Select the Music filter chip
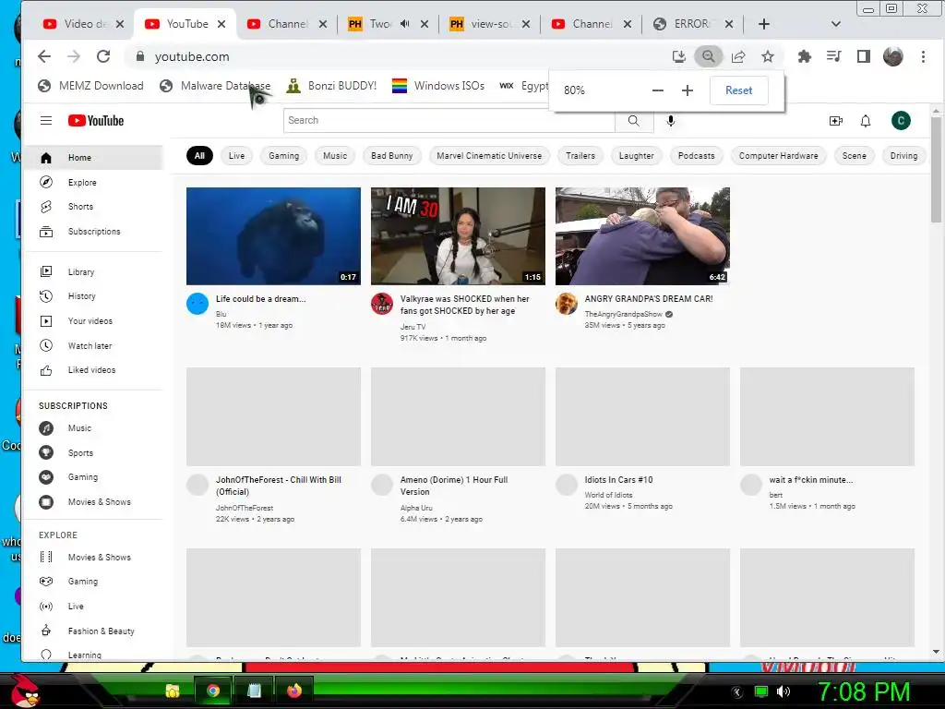 click(x=335, y=155)
